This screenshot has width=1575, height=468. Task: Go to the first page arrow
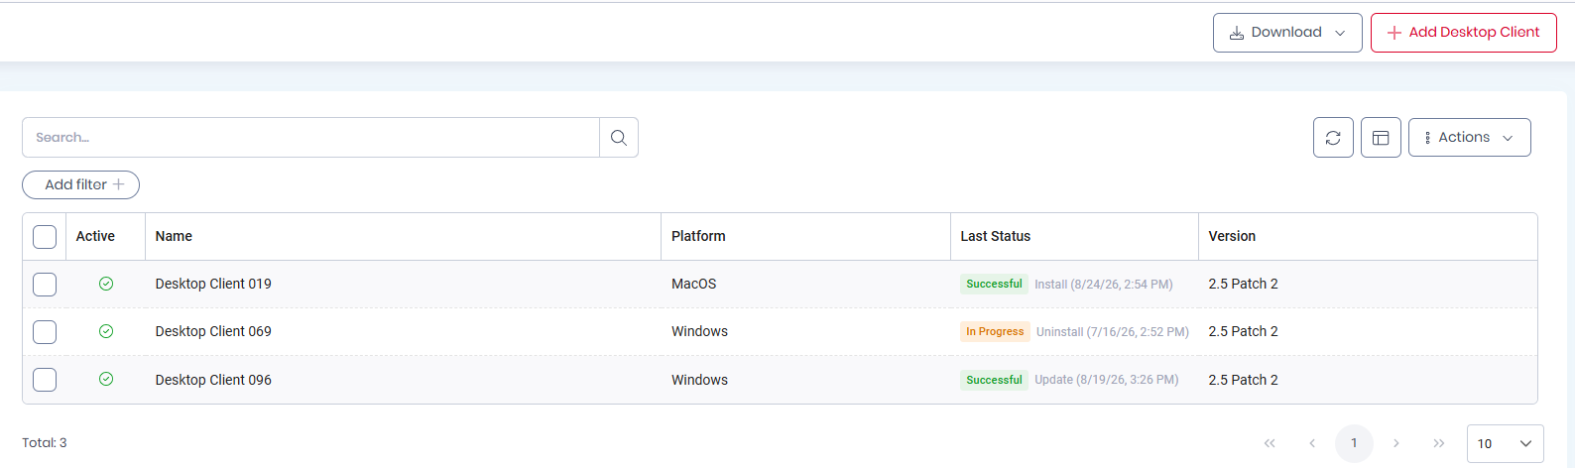coord(1270,443)
